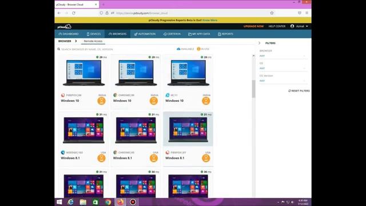
Task: Click the Firefox taskbar icon
Action: coord(120,202)
